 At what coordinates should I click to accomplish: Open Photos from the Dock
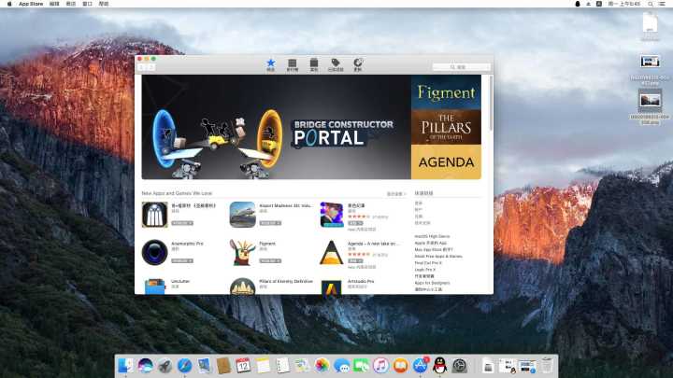322,366
